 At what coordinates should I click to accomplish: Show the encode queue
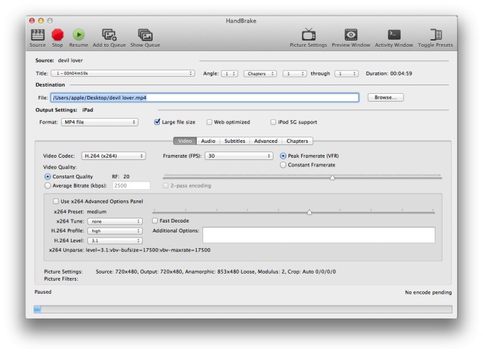click(145, 38)
